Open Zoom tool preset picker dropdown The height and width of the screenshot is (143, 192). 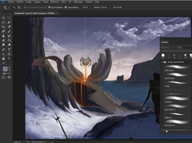[x=9, y=8]
